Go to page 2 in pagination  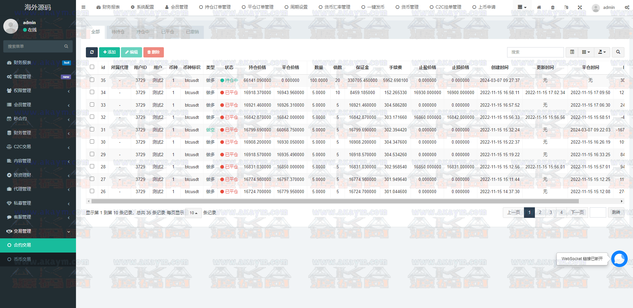pos(540,212)
